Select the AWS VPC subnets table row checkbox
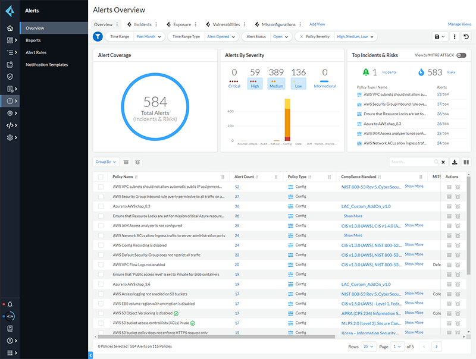The width and height of the screenshot is (476, 359). (101, 187)
